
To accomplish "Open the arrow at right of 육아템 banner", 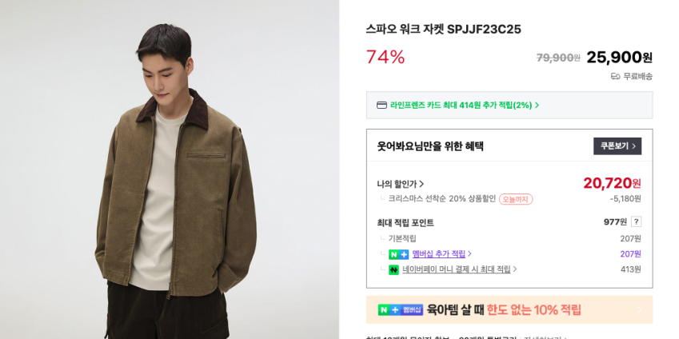I will tap(640, 310).
